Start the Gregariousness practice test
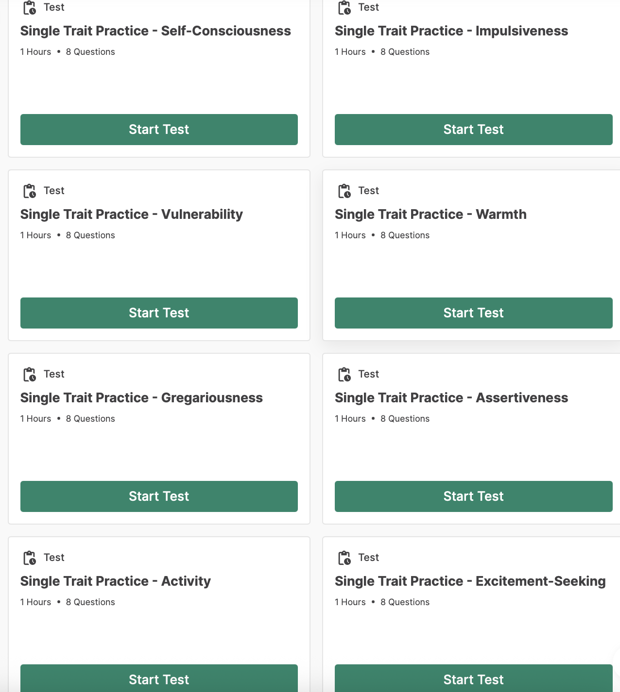This screenshot has height=692, width=620. pyautogui.click(x=159, y=496)
